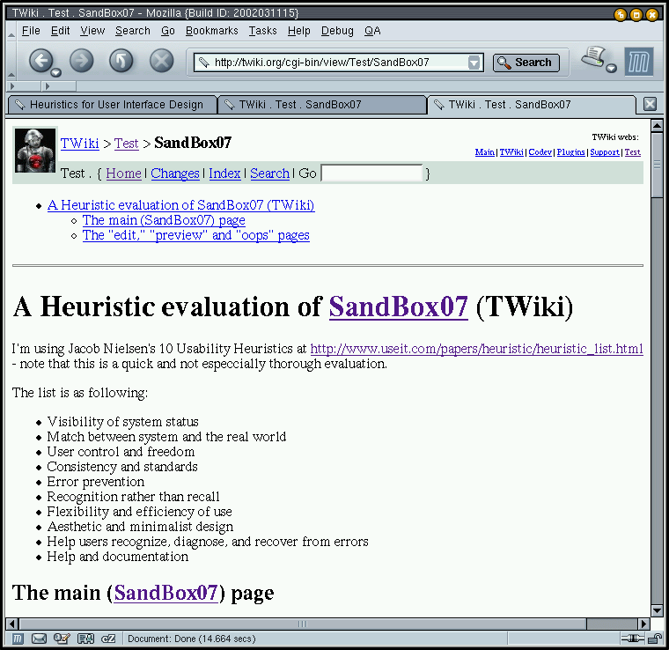Image resolution: width=669 pixels, height=650 pixels.
Task: Collapse the menu bar grippy
Action: pos(11,31)
